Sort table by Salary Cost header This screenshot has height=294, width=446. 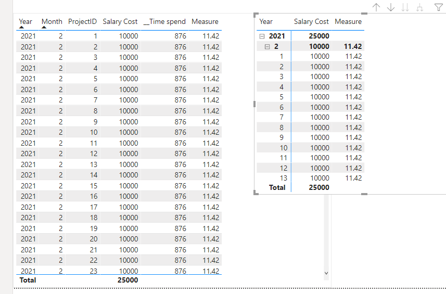120,22
